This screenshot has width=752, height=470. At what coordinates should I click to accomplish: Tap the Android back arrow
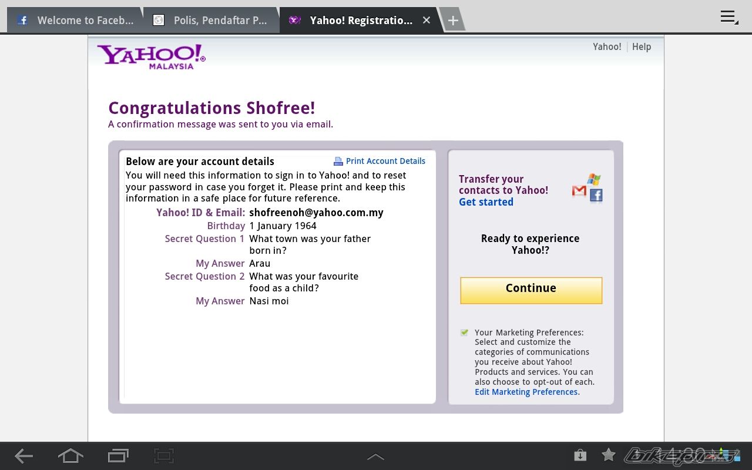(x=24, y=456)
